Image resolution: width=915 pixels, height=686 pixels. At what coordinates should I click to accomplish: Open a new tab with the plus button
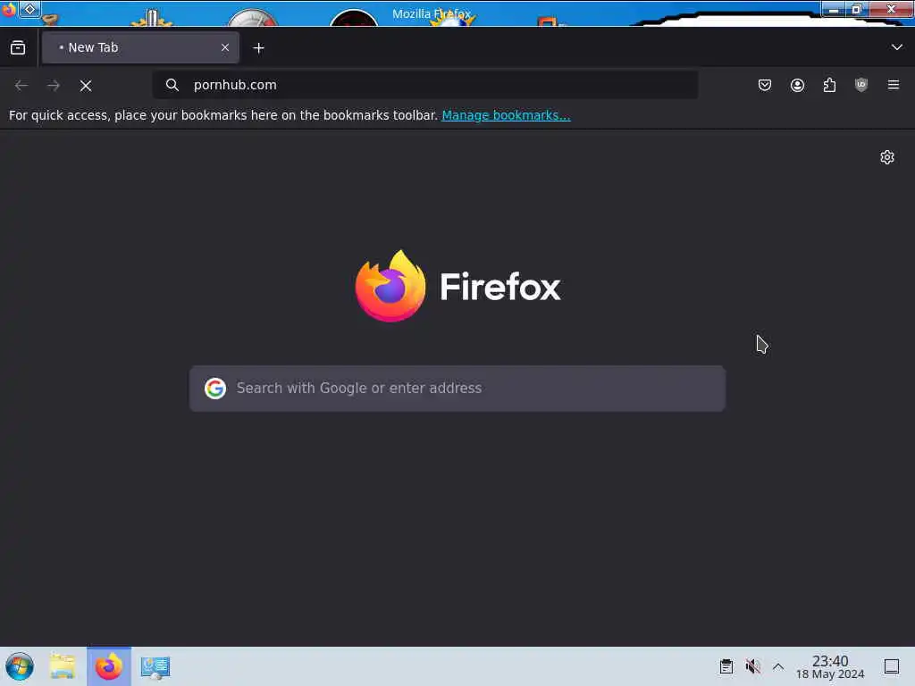click(x=258, y=48)
